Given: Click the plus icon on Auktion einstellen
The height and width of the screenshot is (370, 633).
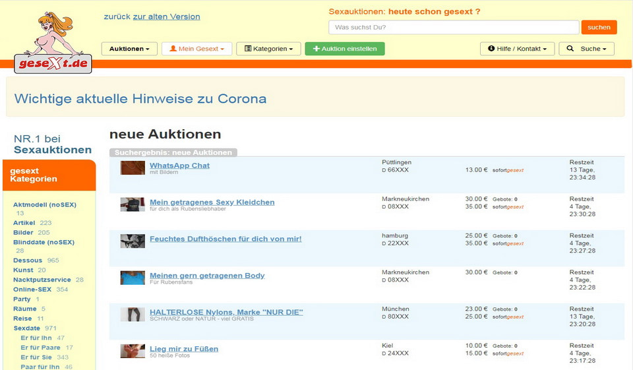Looking at the screenshot, I should coord(316,49).
